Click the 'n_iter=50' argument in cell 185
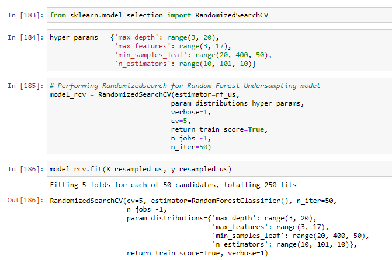 (191, 147)
